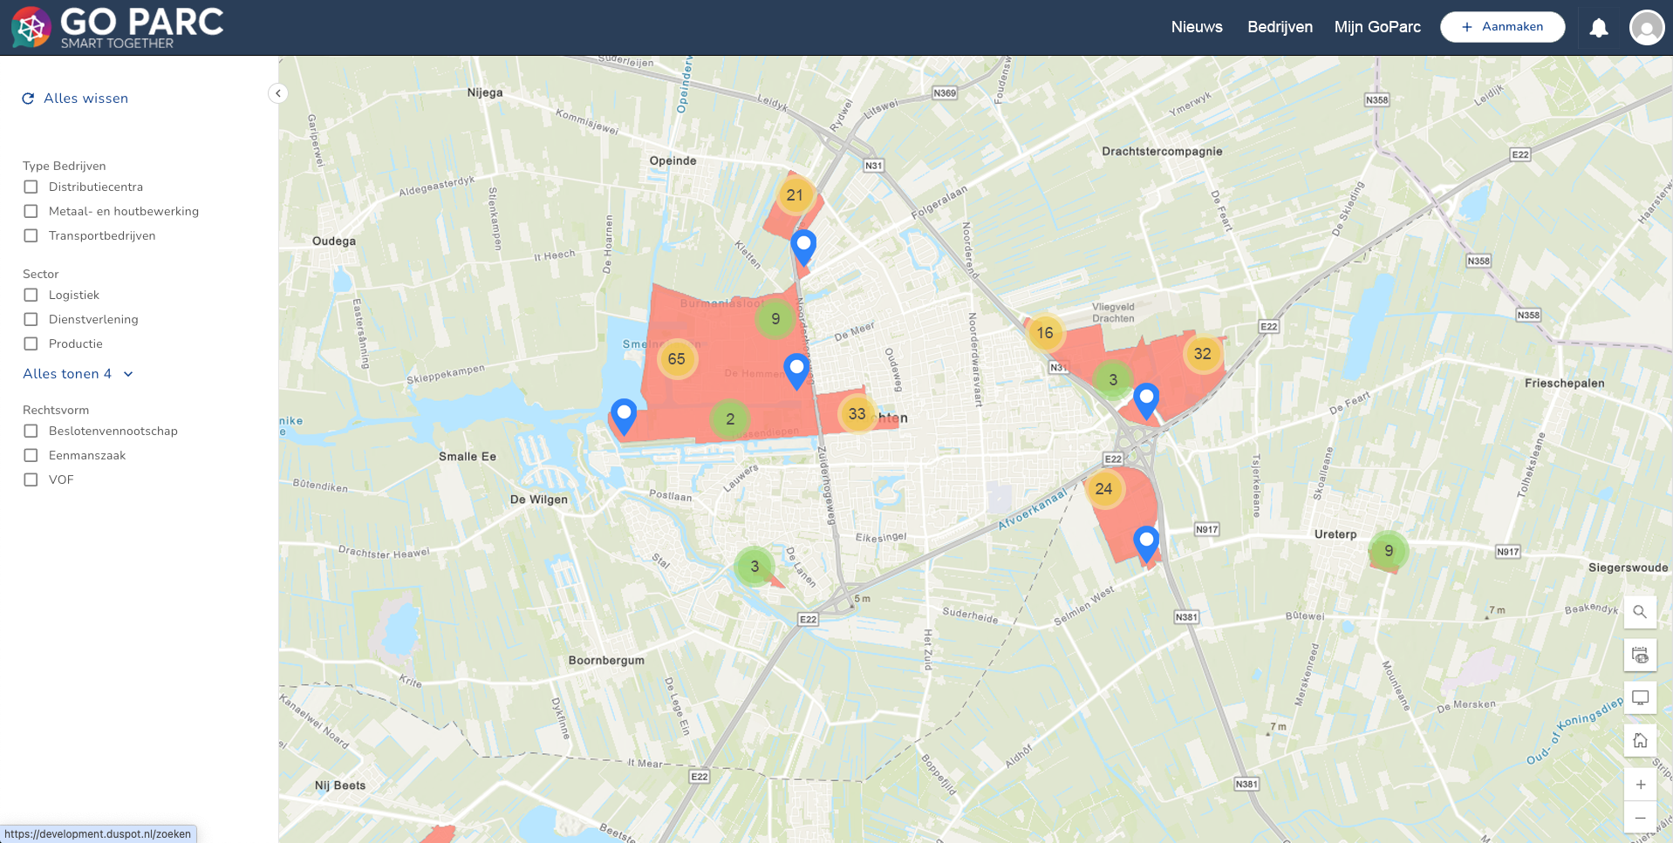The image size is (1673, 843).
Task: Check the Logistiek sector filter
Action: click(x=31, y=295)
